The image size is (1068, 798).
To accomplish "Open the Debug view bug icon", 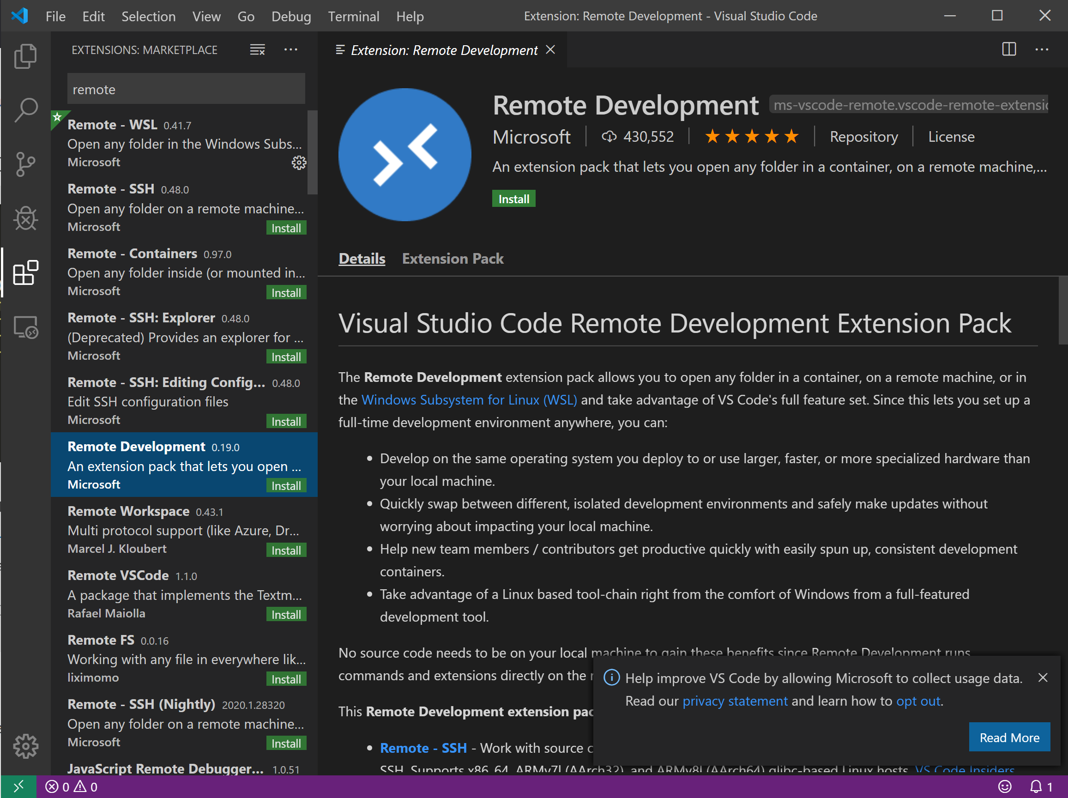I will (25, 219).
